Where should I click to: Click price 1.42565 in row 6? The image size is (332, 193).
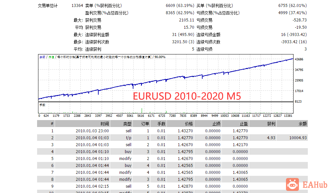coord(185,166)
